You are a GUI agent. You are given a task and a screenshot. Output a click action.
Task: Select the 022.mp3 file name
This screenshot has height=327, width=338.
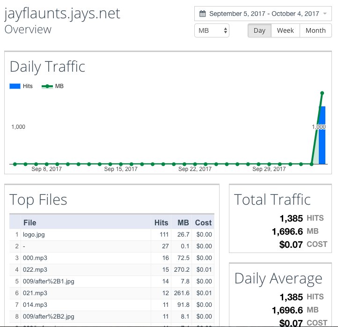pos(35,270)
